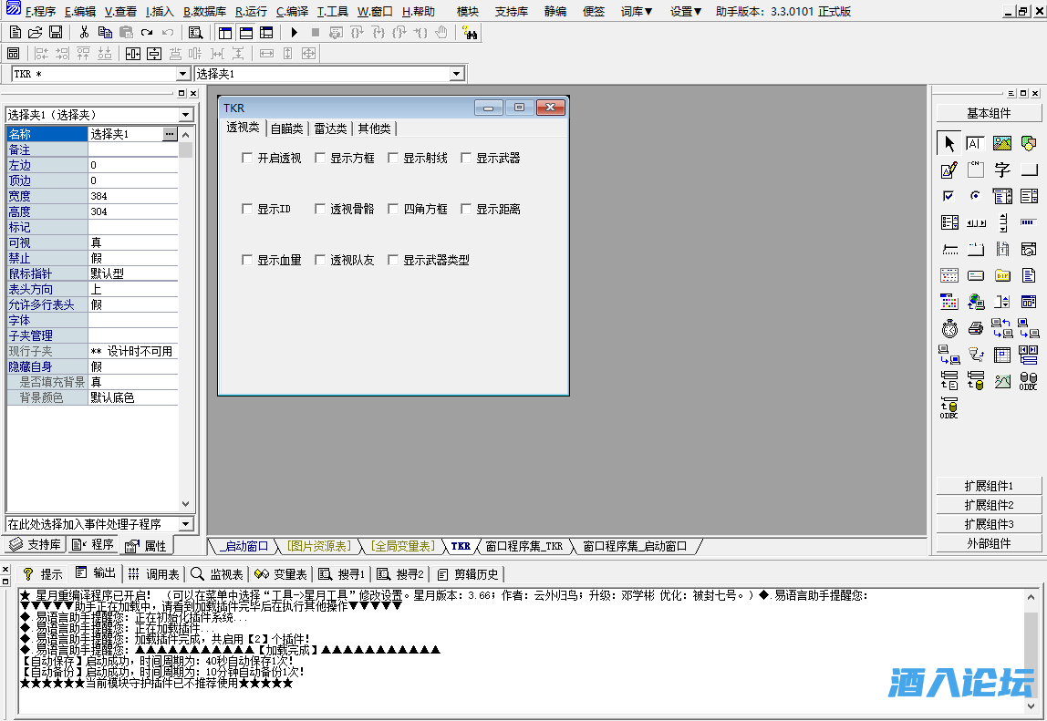Expand the 选择夹1 selector dropdown
This screenshot has width=1047, height=721.
point(186,115)
